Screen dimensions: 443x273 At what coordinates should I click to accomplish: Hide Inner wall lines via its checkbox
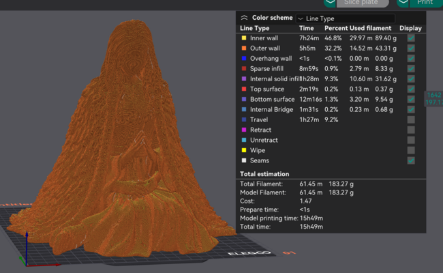(410, 38)
